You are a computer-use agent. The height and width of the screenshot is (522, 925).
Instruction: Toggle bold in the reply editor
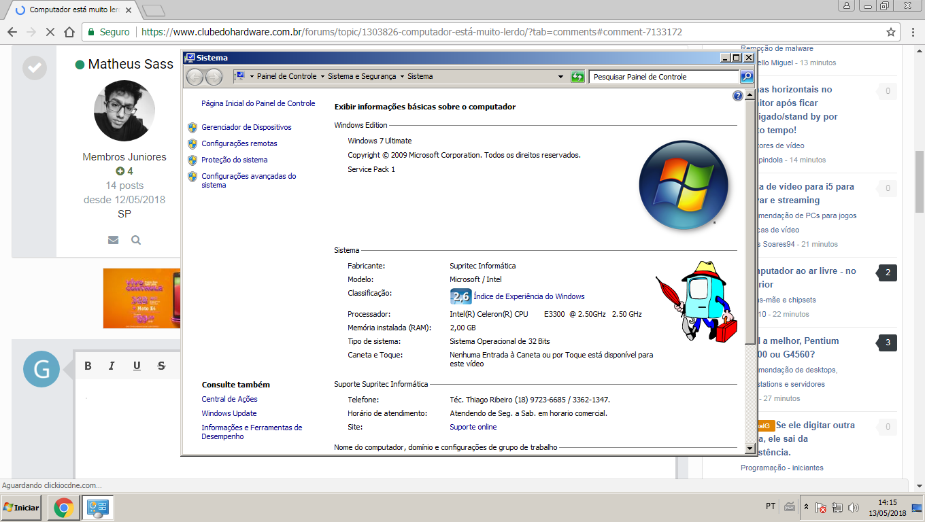88,366
